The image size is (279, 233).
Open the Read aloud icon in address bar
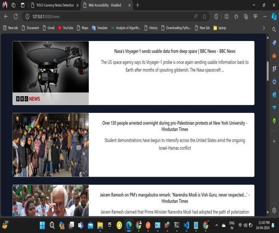pyautogui.click(x=196, y=17)
